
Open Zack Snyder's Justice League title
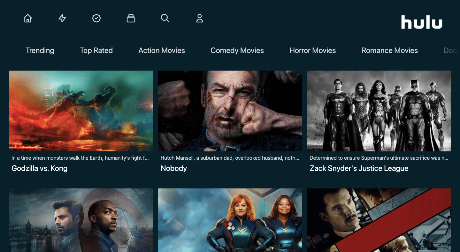coord(359,168)
